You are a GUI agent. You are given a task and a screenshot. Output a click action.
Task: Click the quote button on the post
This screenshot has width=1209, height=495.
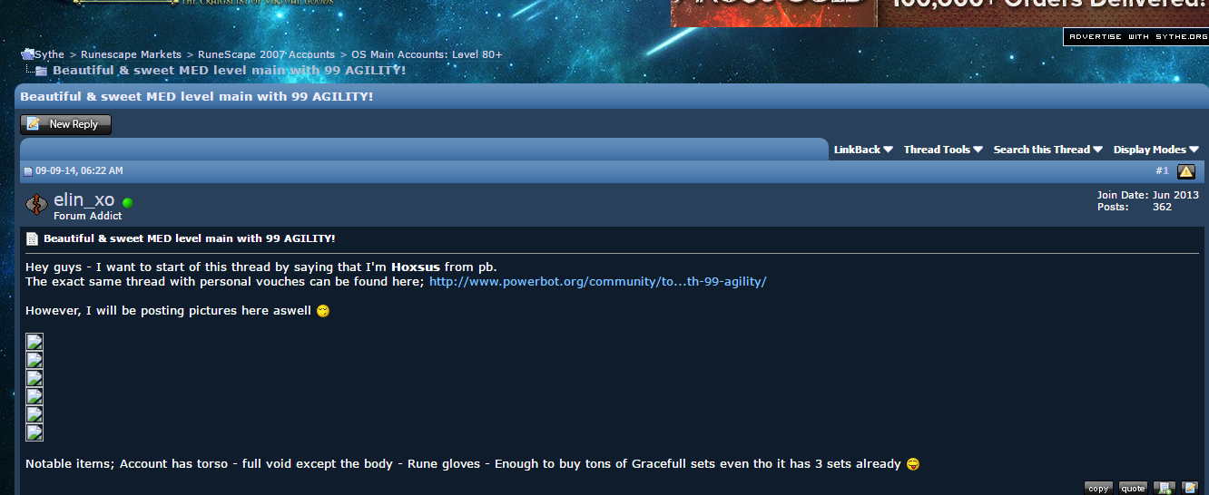click(1133, 488)
